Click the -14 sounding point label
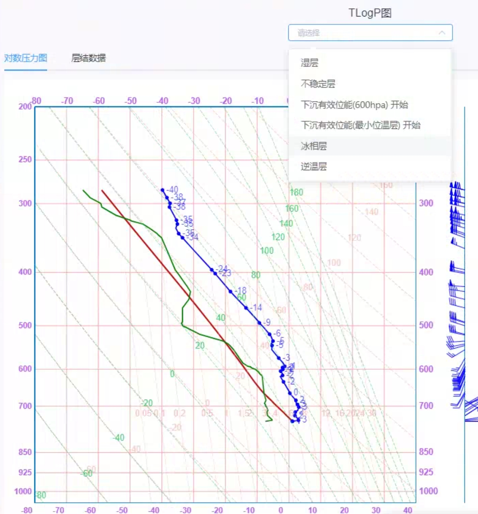Screen dimensions: 478x514 coord(256,308)
